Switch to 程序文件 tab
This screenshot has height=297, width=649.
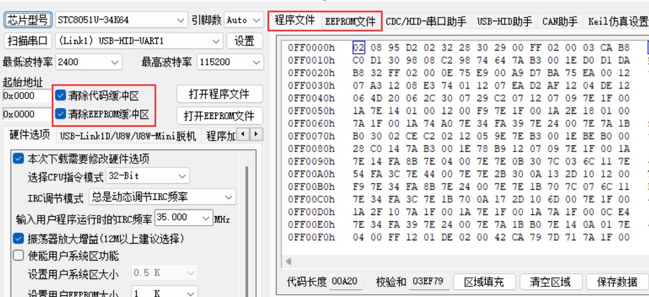294,20
